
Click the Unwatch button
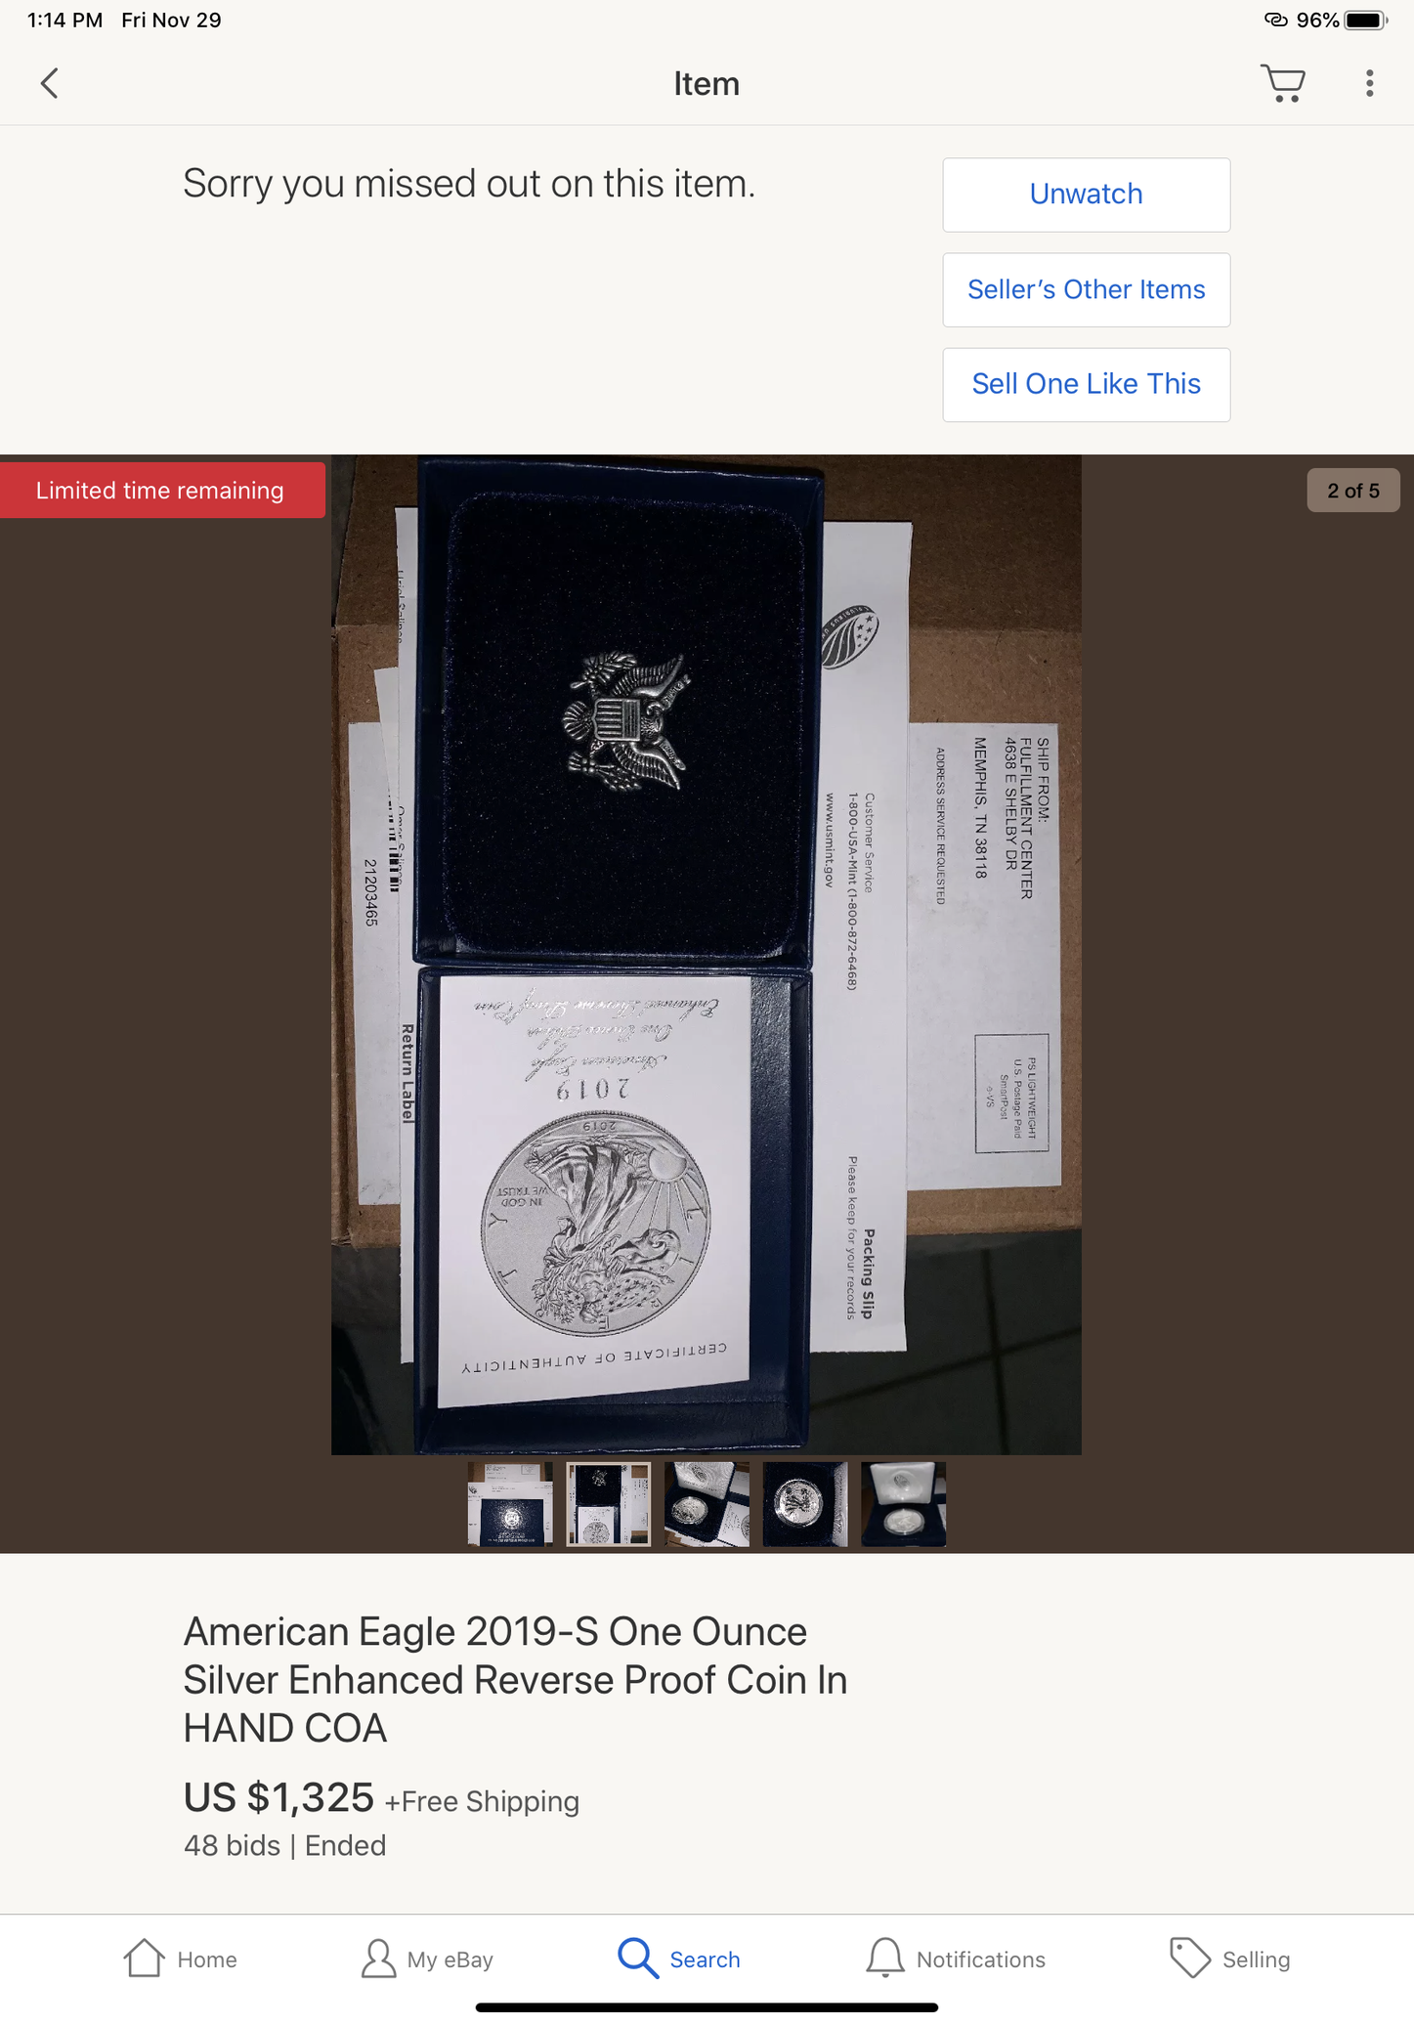pos(1086,194)
